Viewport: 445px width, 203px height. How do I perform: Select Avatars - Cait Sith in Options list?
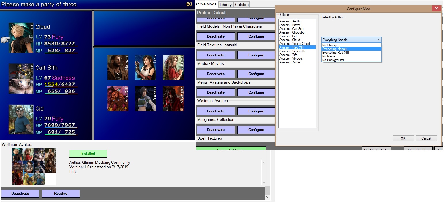(x=297, y=29)
